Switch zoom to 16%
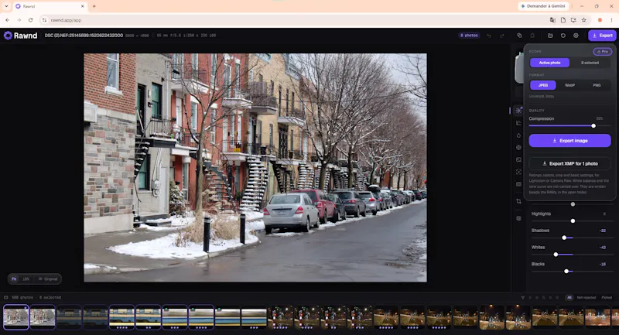619x335 pixels. [x=26, y=279]
